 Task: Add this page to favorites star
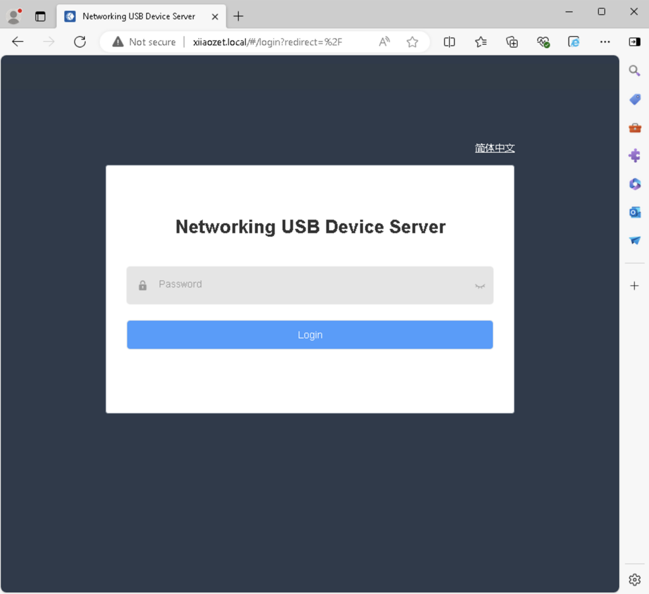point(412,42)
